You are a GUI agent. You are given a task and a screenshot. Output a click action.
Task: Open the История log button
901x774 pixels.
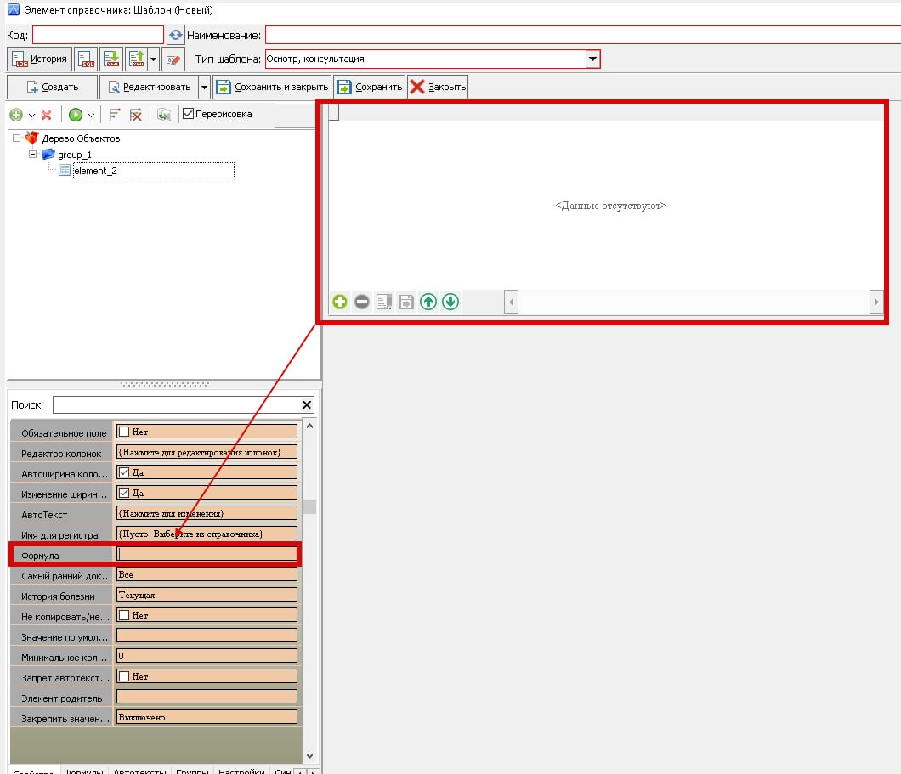tap(40, 59)
